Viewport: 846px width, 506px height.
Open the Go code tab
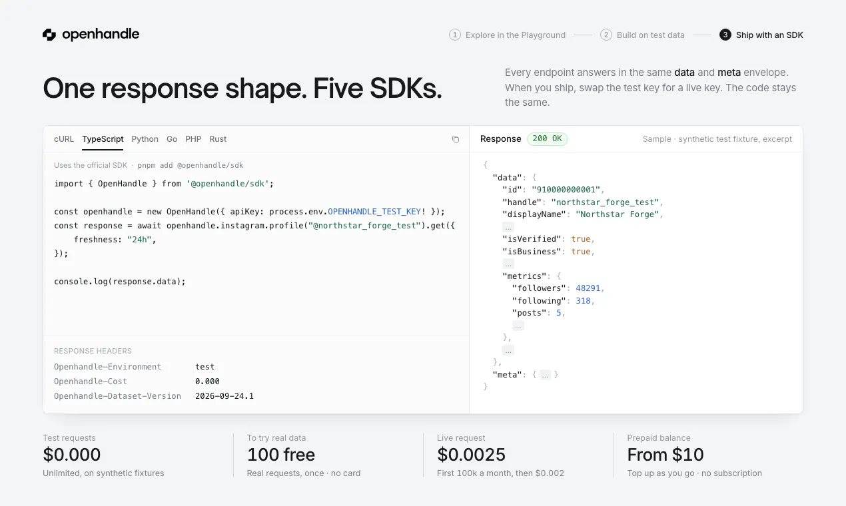tap(172, 139)
